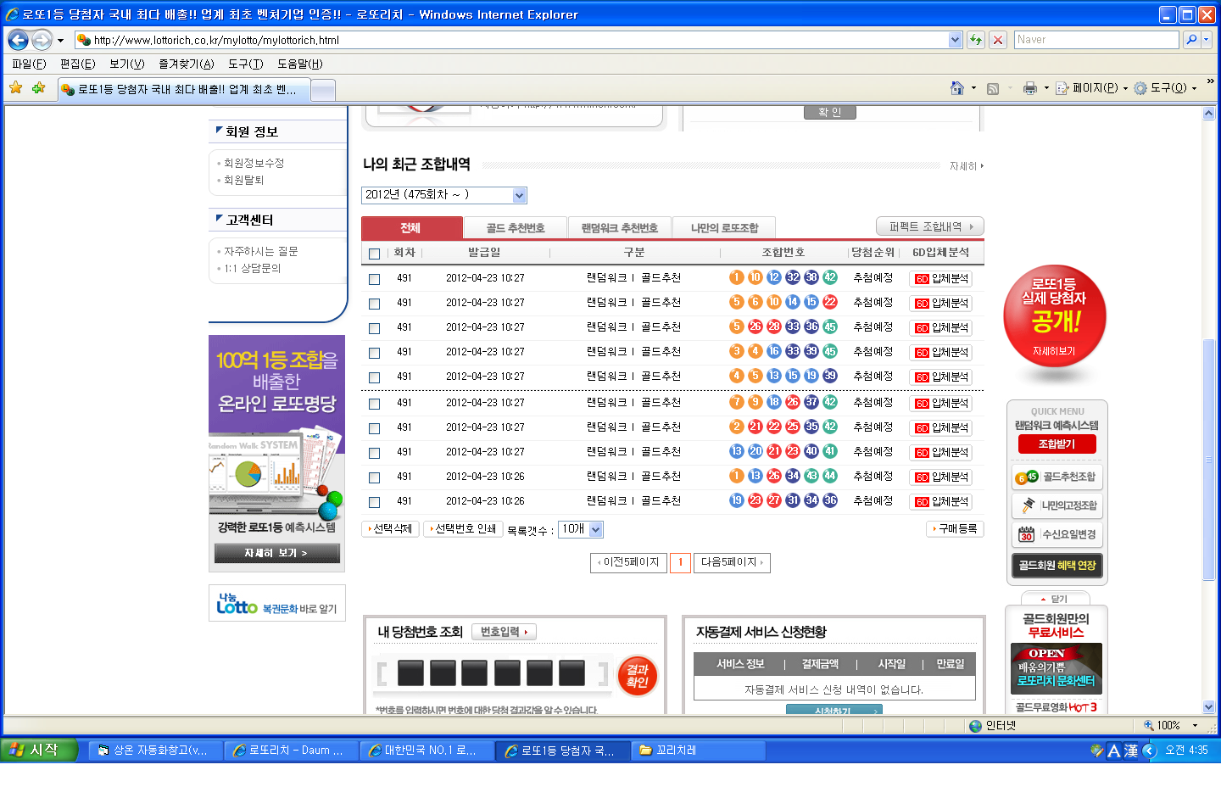Open the 2012년 round selection dropdown

pyautogui.click(x=519, y=196)
